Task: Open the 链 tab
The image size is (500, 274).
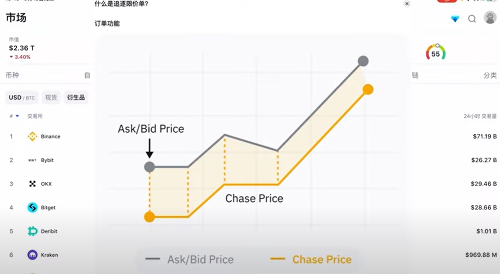Action: 415,75
